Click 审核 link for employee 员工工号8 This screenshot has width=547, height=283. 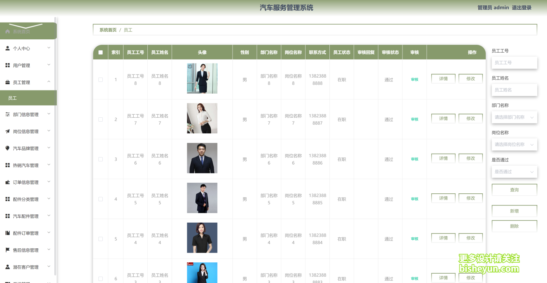click(415, 80)
